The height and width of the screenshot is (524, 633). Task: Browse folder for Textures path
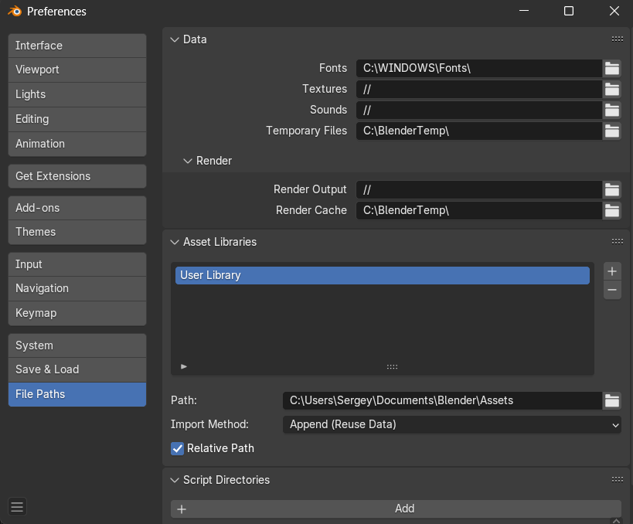pyautogui.click(x=612, y=89)
